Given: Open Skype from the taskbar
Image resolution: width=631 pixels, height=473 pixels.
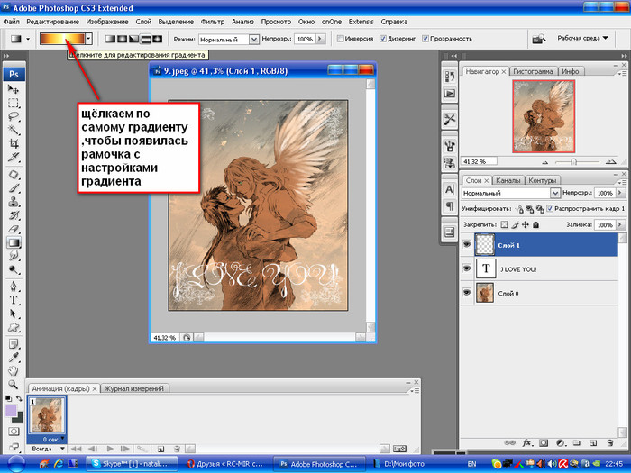Looking at the screenshot, I should 132,464.
